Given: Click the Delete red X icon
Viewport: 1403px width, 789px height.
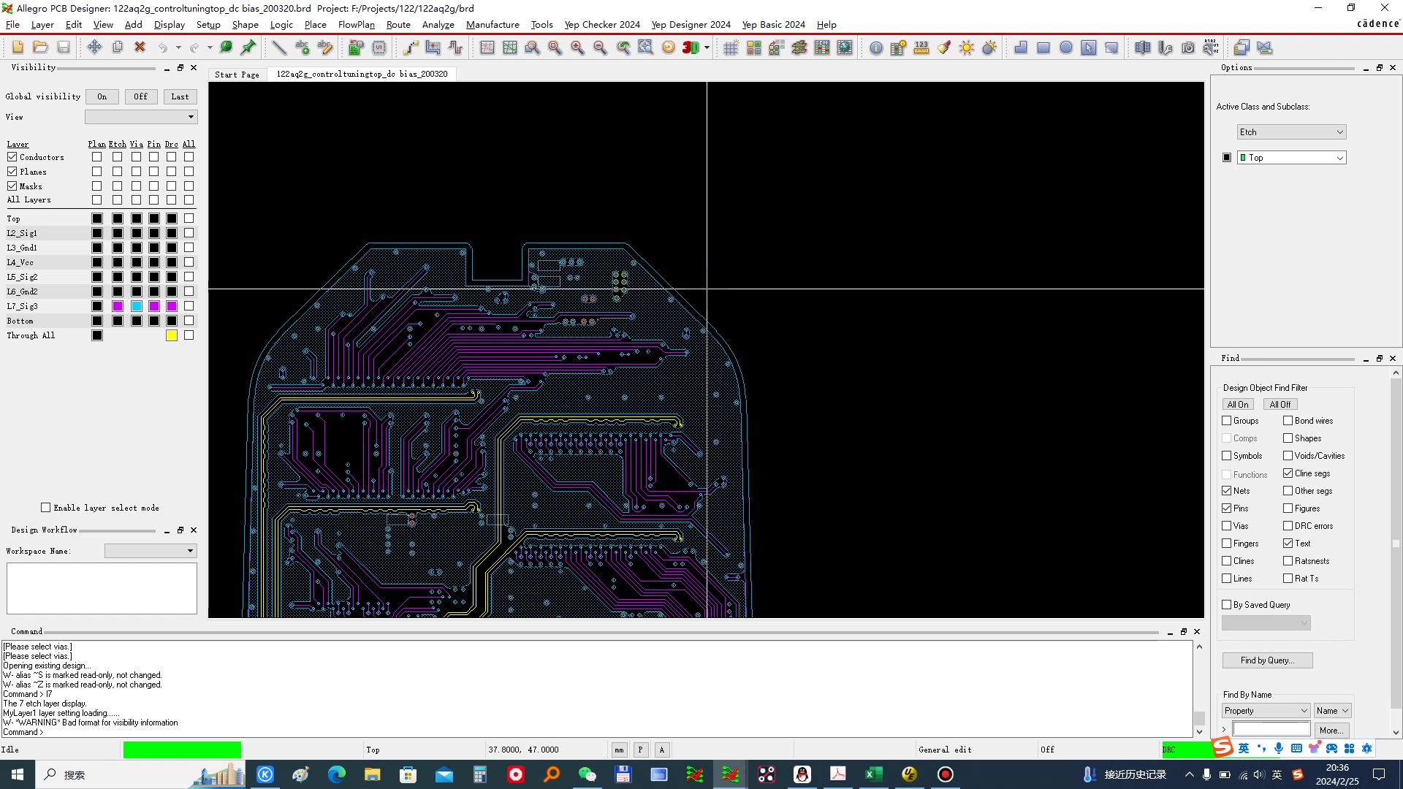Looking at the screenshot, I should click(140, 47).
